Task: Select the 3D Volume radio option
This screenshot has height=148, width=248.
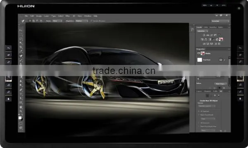Action: click(x=199, y=123)
